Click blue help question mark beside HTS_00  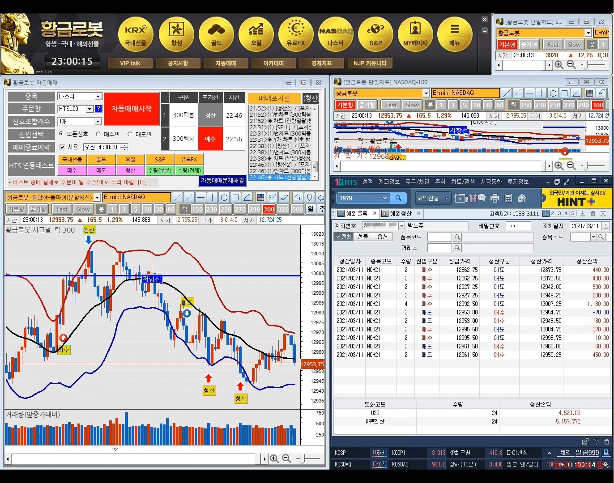click(x=99, y=109)
